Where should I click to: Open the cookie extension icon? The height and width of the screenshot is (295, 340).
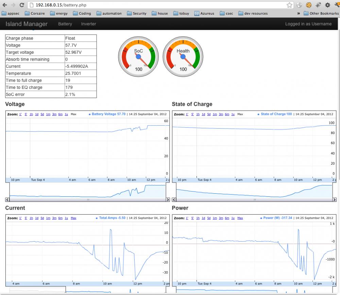(x=309, y=5)
